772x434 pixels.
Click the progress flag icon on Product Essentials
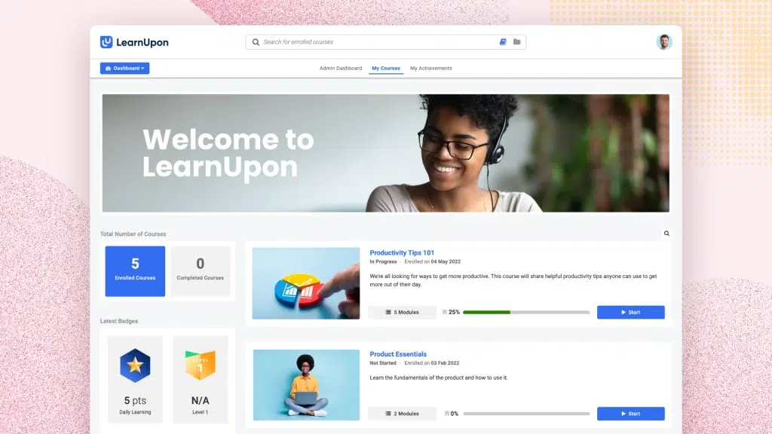[x=447, y=413]
